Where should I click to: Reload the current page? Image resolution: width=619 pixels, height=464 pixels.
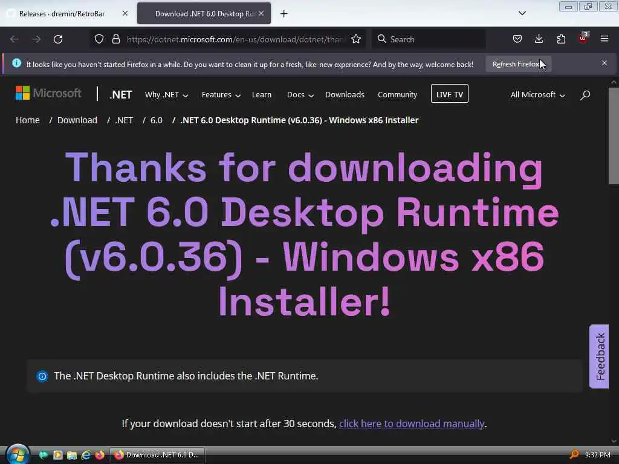[x=58, y=39]
